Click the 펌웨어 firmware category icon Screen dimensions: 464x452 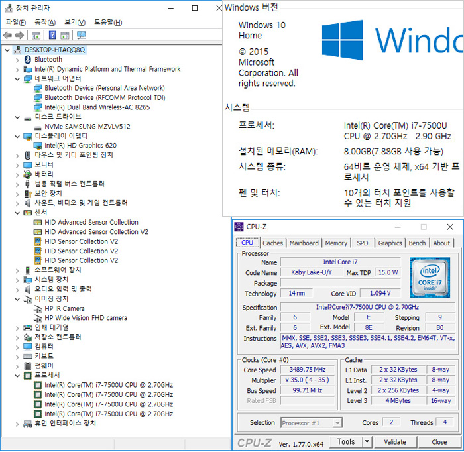pyautogui.click(x=28, y=366)
